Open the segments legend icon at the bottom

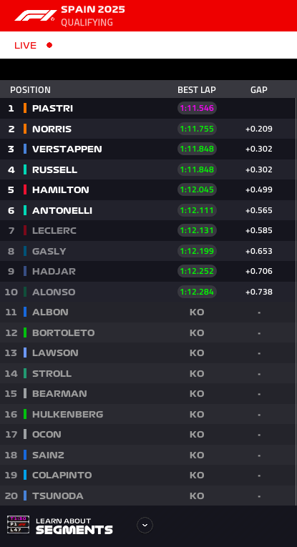[18, 525]
